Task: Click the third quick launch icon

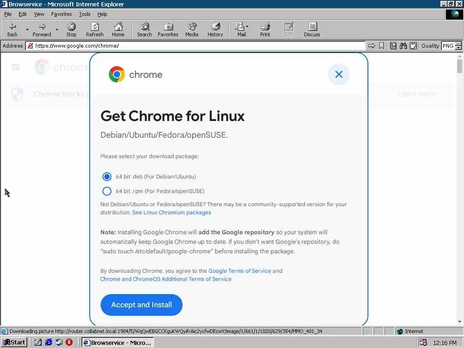Action: click(x=59, y=343)
